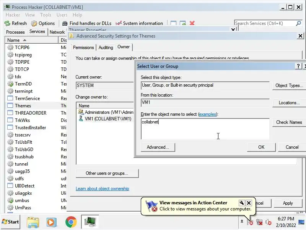Open Advanced search in Select User dialog
Screen dimensions: 306x230
158,147
